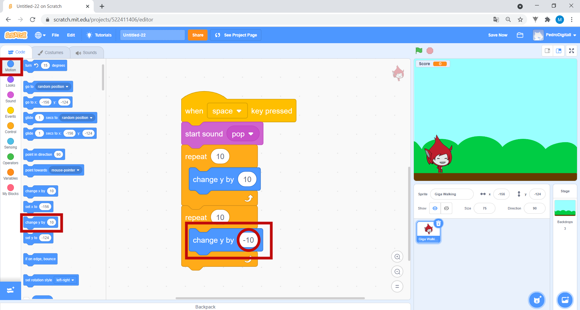
Task: Switch to large stage layout
Action: pos(559,51)
